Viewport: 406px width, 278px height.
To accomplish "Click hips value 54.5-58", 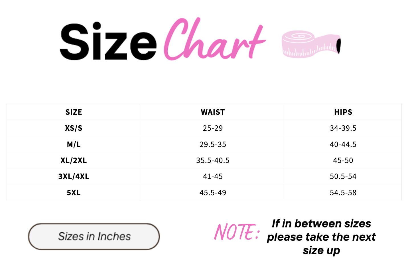I will (343, 193).
